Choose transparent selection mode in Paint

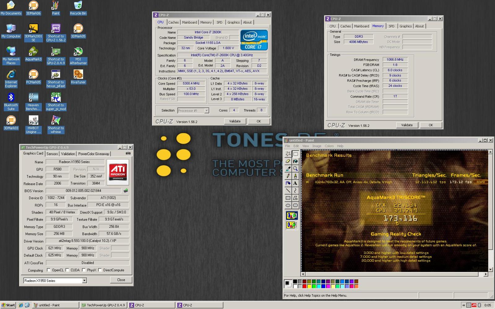292,225
